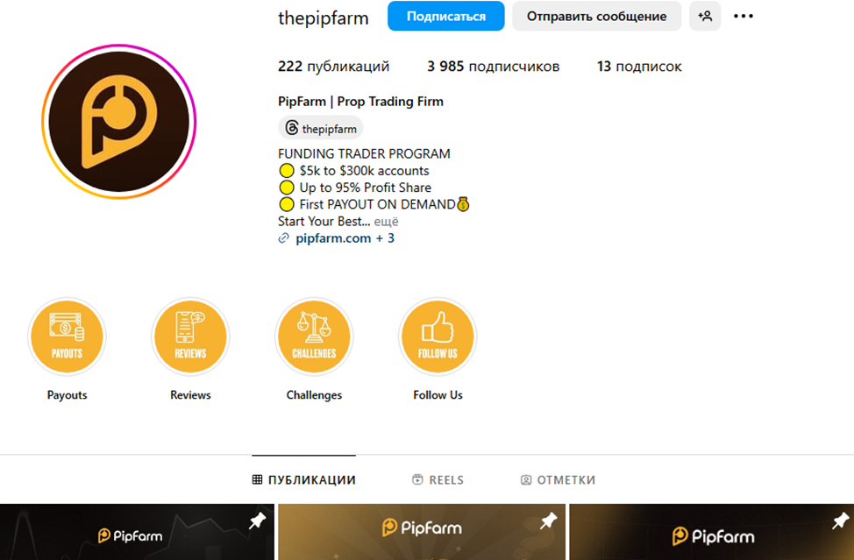
Task: Open the Challenges story highlight
Action: click(x=314, y=337)
